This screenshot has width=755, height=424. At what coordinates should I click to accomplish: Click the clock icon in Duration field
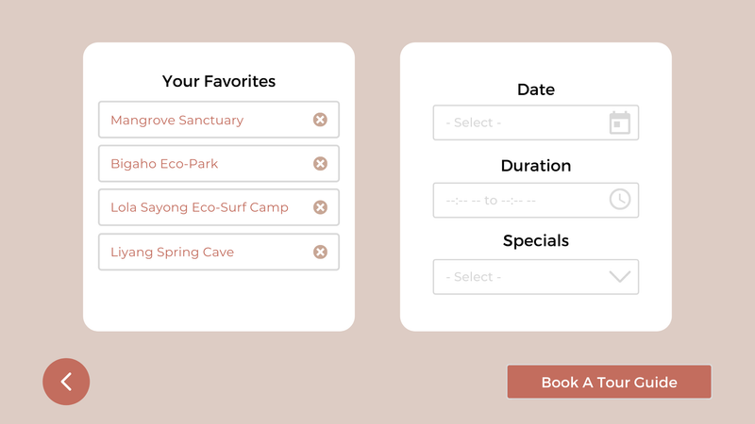(x=620, y=199)
